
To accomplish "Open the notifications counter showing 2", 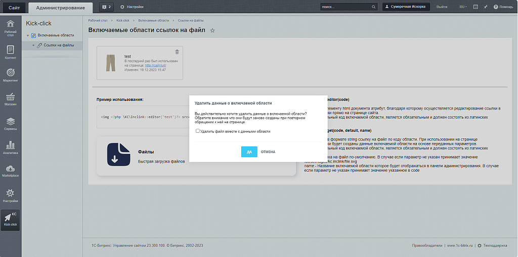I will [106, 7].
